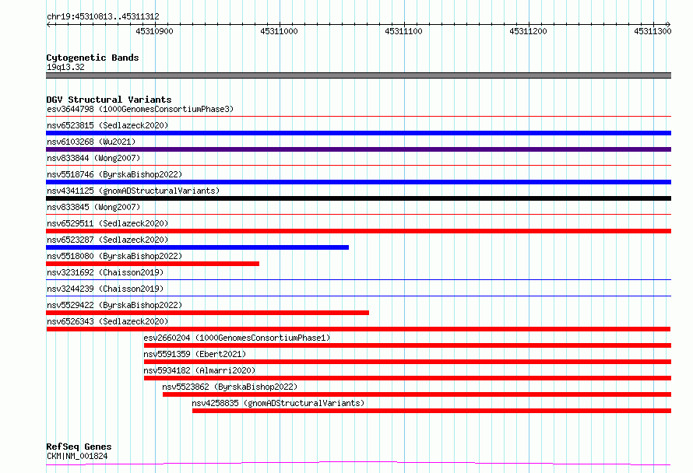Open the nsv833844 (Wong2007) variant label
The image size is (693, 473).
pyautogui.click(x=93, y=158)
